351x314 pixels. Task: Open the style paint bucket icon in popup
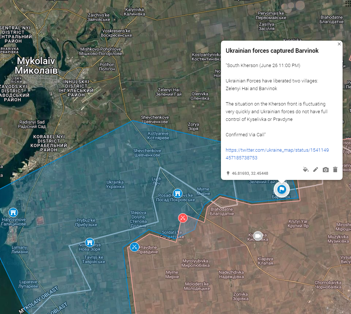306,169
